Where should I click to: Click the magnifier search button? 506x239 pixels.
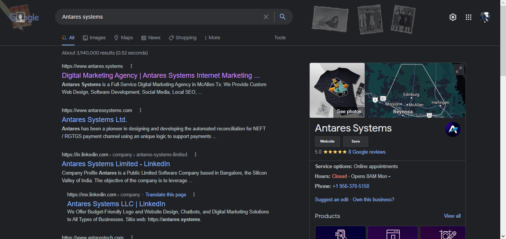click(283, 17)
